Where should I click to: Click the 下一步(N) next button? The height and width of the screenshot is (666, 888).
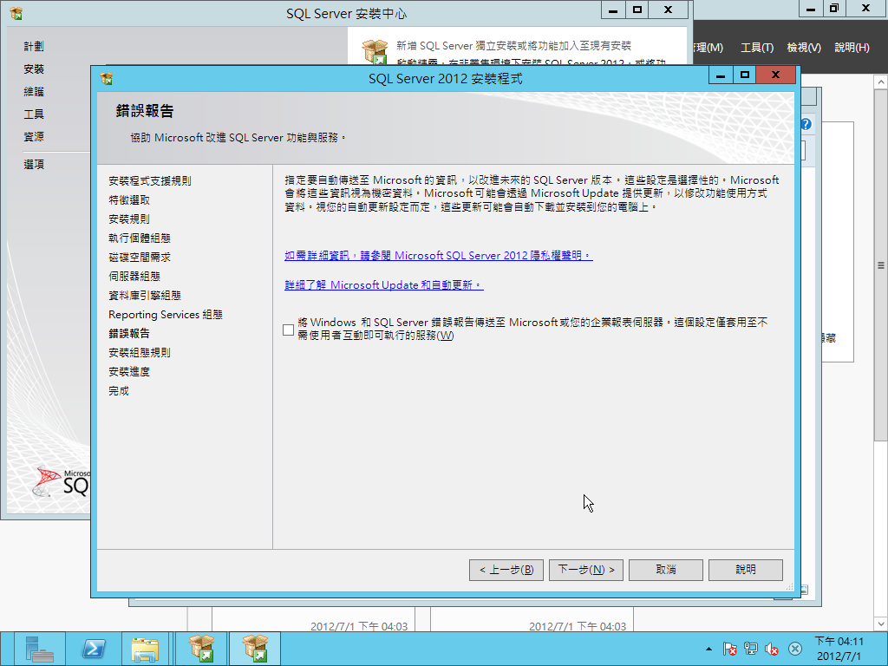tap(586, 570)
